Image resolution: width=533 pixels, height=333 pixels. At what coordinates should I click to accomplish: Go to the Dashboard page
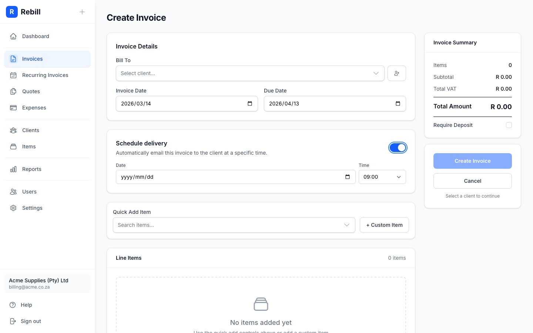pos(36,36)
